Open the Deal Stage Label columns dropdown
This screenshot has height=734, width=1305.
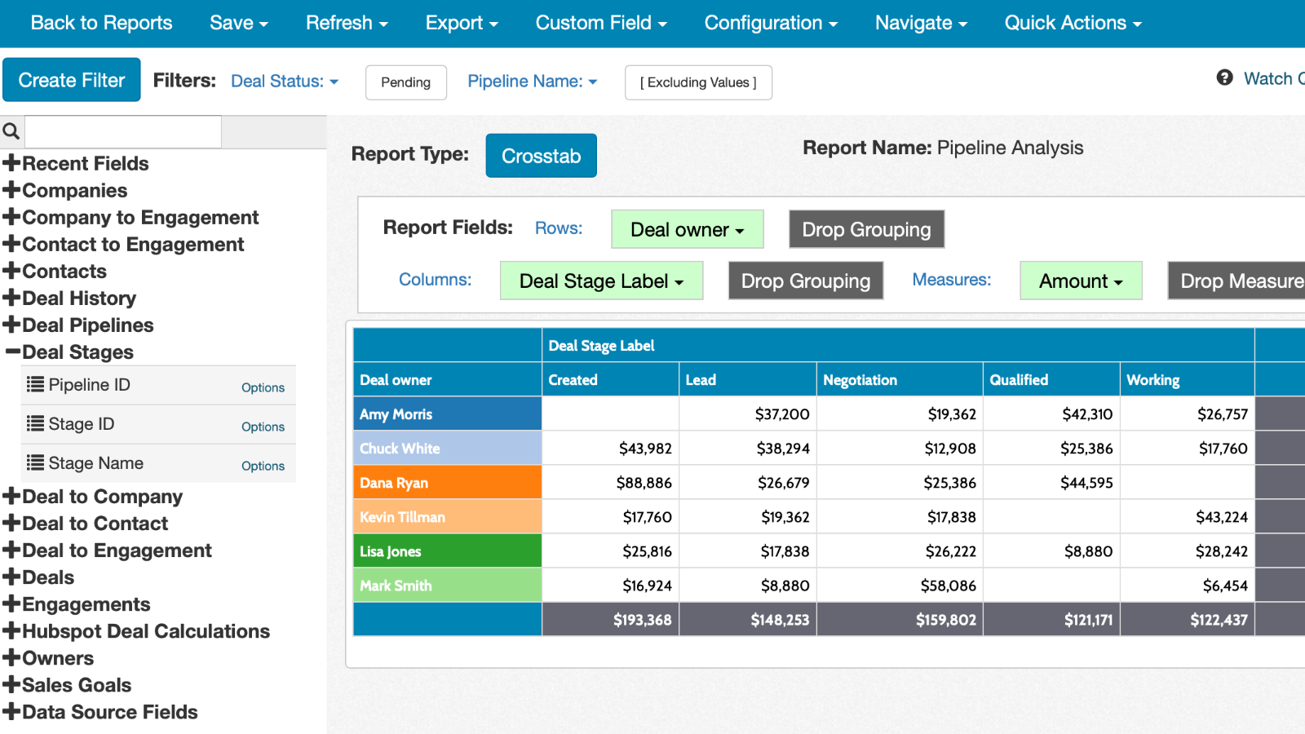point(601,281)
